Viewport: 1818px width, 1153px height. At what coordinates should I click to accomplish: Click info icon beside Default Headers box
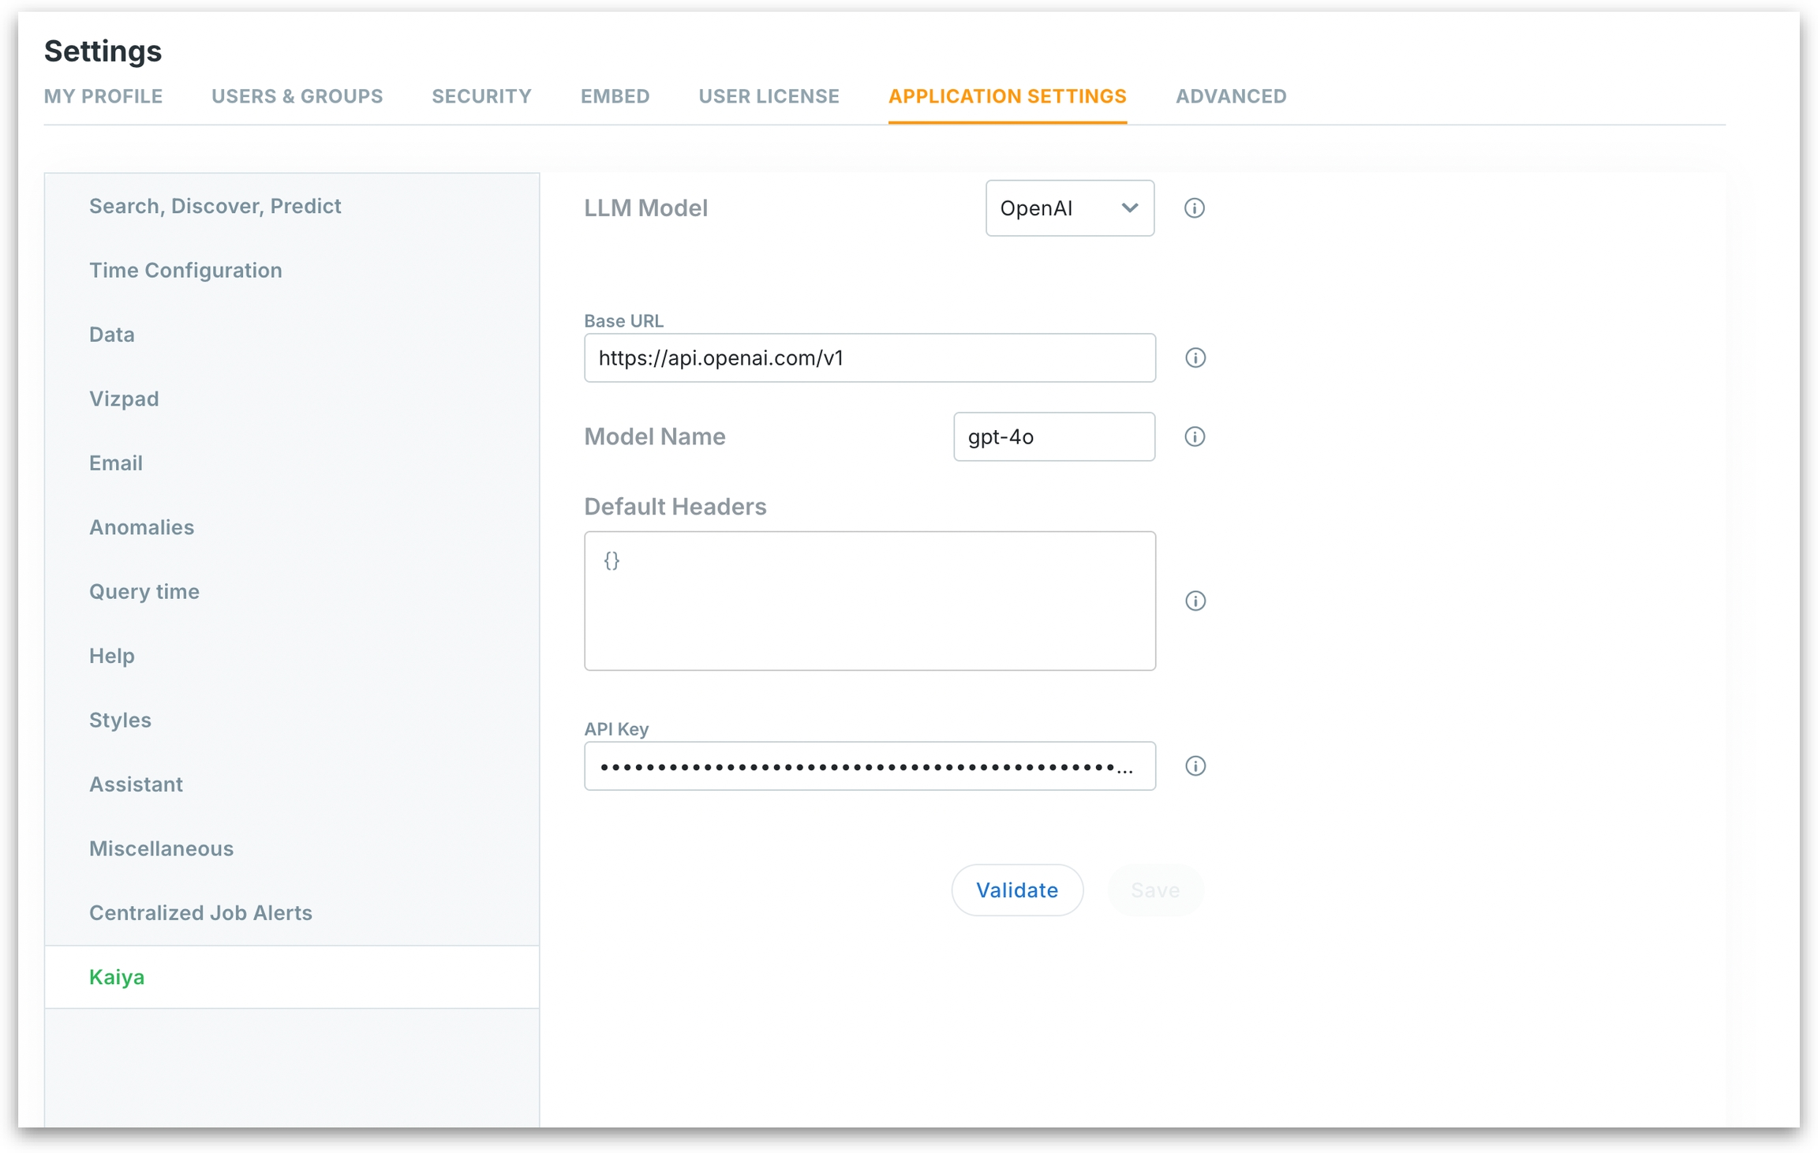point(1195,601)
